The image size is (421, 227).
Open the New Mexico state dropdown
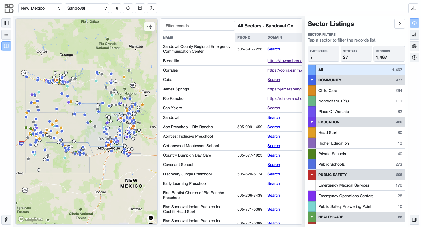coord(40,8)
